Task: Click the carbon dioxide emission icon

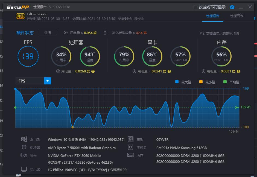Action: (105, 33)
